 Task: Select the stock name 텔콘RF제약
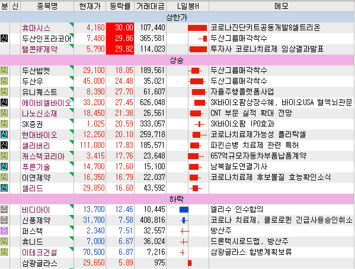tap(40, 49)
